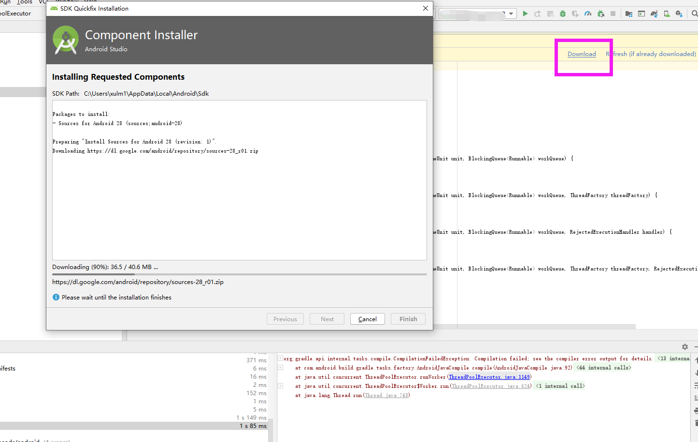Click the Attach Debugger to Android Process icon
This screenshot has width=698, height=442.
click(x=600, y=14)
